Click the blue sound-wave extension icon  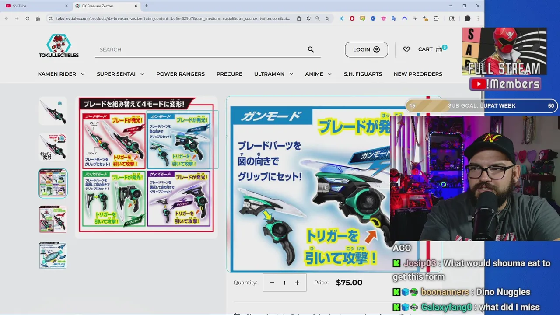(x=341, y=18)
